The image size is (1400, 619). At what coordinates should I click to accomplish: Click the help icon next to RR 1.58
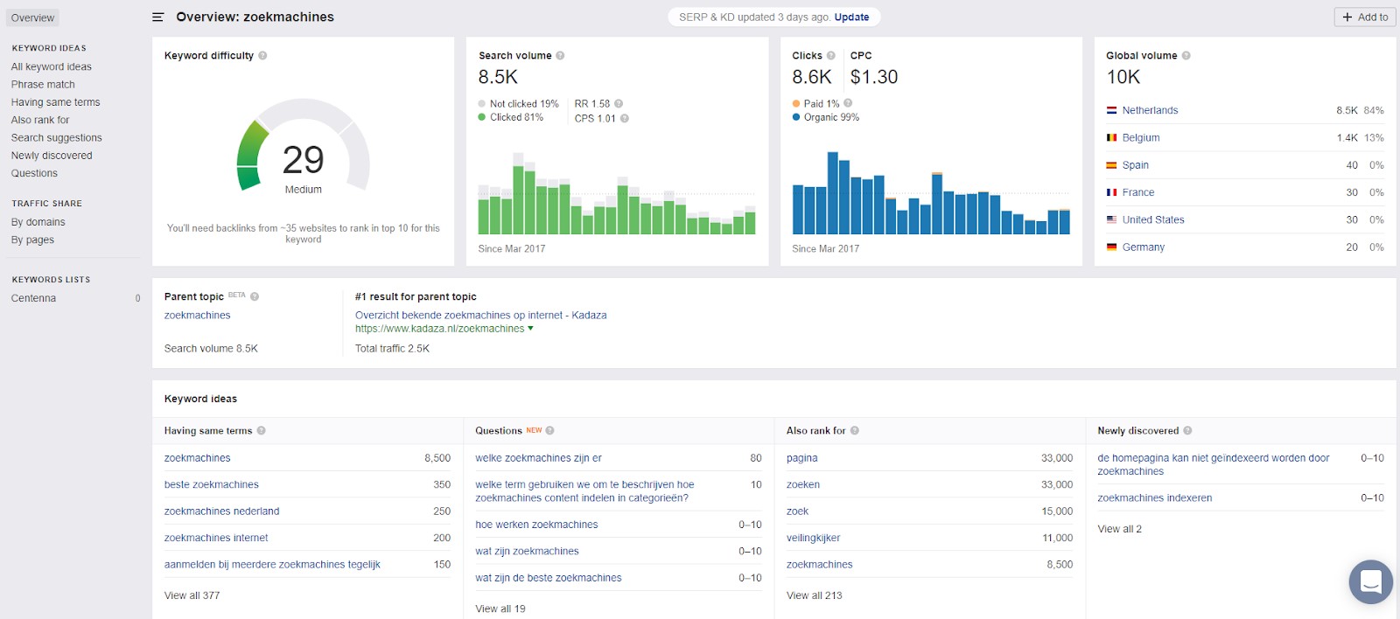619,104
